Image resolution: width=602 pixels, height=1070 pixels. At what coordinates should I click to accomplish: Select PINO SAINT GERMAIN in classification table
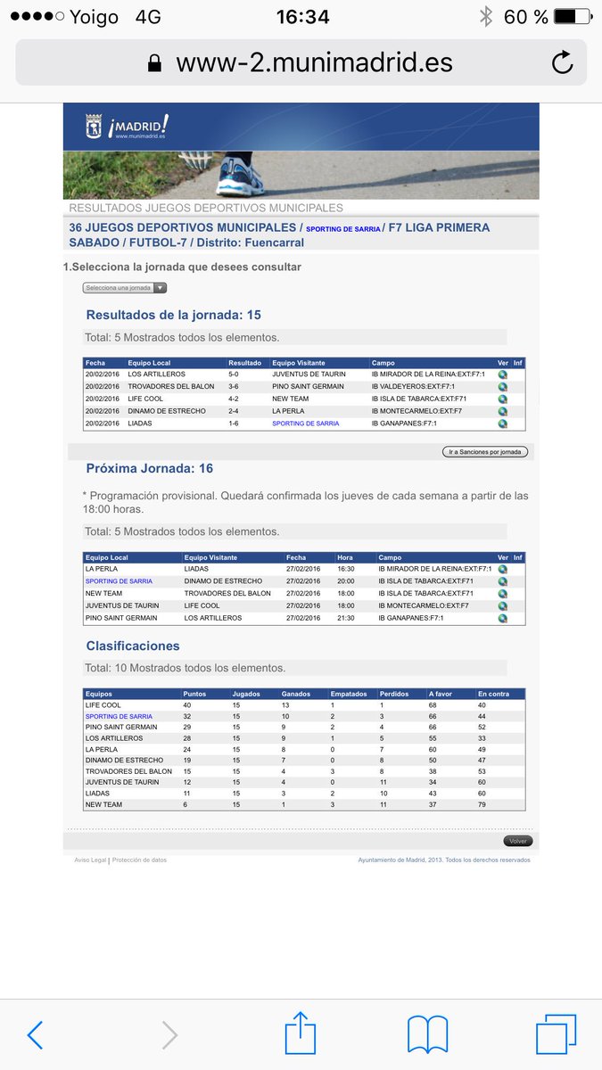tap(121, 728)
